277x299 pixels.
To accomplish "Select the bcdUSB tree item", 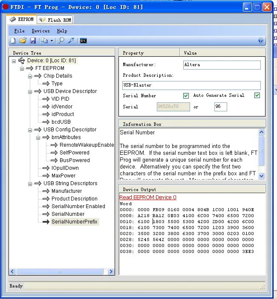I will [x=61, y=122].
